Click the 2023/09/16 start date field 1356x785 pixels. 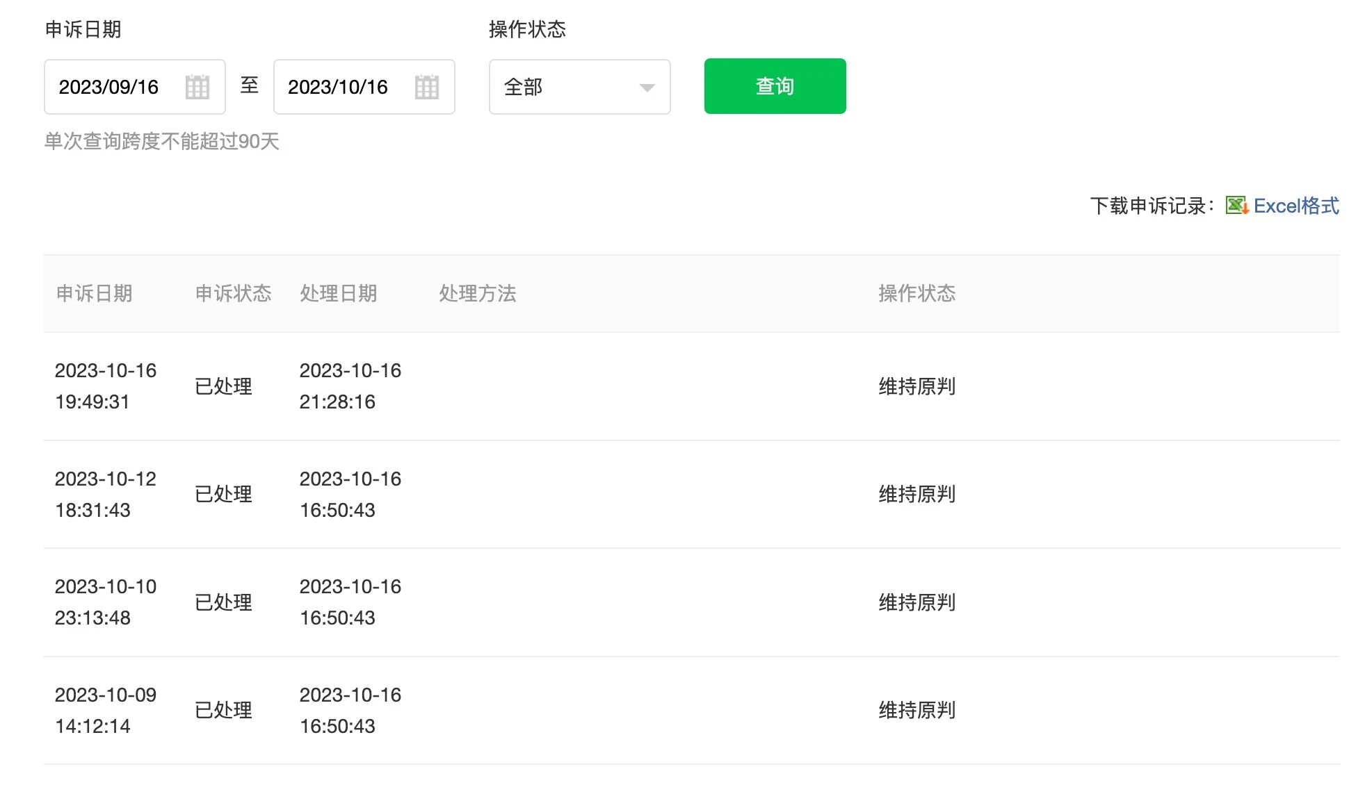click(108, 87)
